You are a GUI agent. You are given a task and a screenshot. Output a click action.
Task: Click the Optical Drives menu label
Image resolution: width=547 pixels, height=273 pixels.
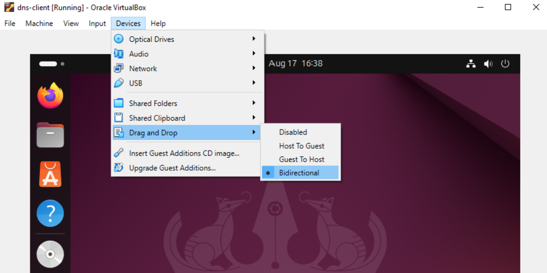tap(152, 39)
